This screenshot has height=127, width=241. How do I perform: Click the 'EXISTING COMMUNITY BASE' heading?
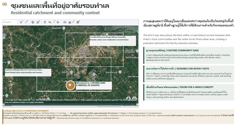point(183,50)
